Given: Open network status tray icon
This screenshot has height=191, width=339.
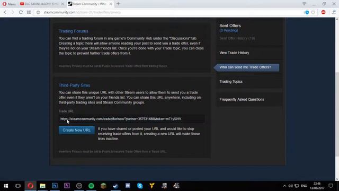Looking at the screenshot, I should pyautogui.click(x=297, y=186).
